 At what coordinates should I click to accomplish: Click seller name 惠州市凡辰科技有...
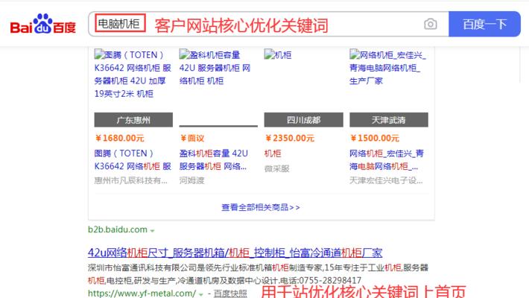click(130, 180)
